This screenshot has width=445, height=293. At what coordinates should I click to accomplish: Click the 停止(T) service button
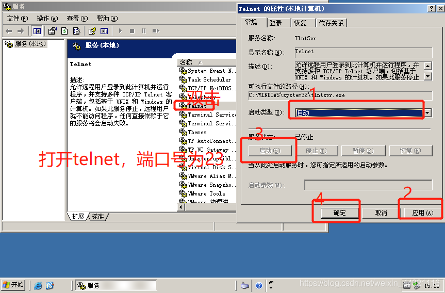pyautogui.click(x=316, y=151)
